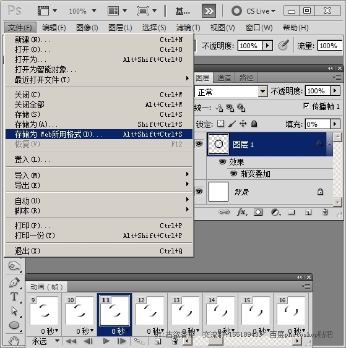Select previous frame button
Image resolution: width=346 pixels, height=348 pixels.
89,341
